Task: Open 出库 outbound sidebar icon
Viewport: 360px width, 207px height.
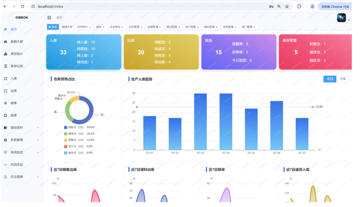Action: click(6, 91)
